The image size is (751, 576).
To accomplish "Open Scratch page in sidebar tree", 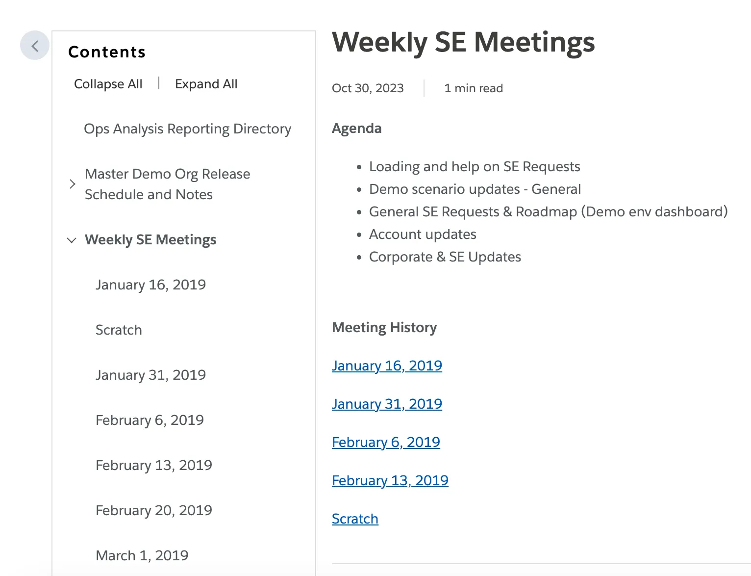I will click(x=119, y=330).
